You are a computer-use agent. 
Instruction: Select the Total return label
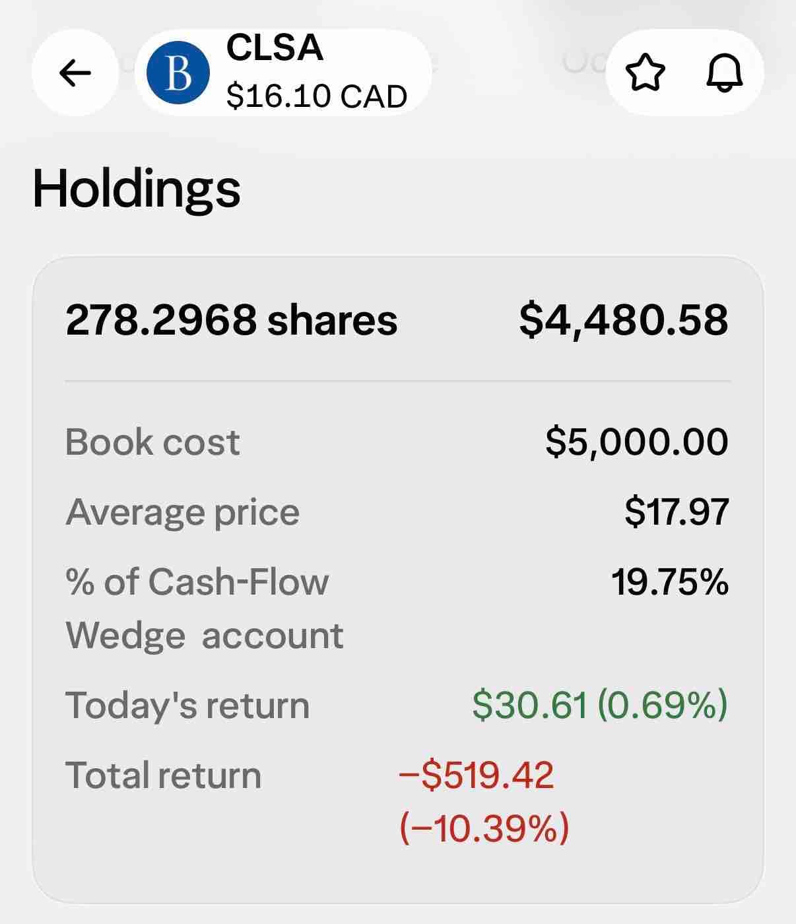[x=164, y=775]
